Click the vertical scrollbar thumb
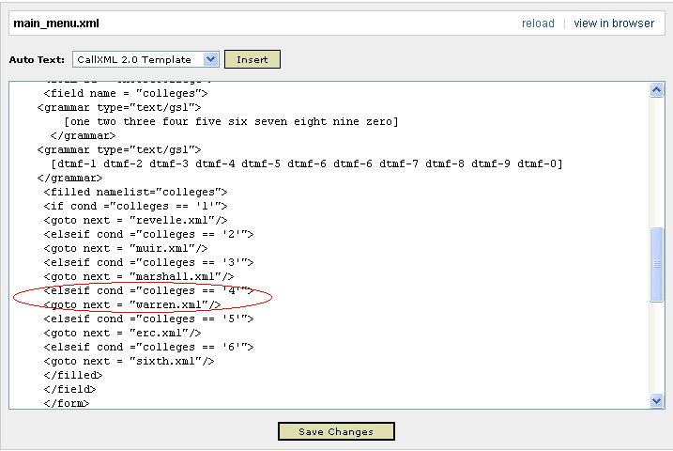The image size is (673, 451). pos(656,264)
